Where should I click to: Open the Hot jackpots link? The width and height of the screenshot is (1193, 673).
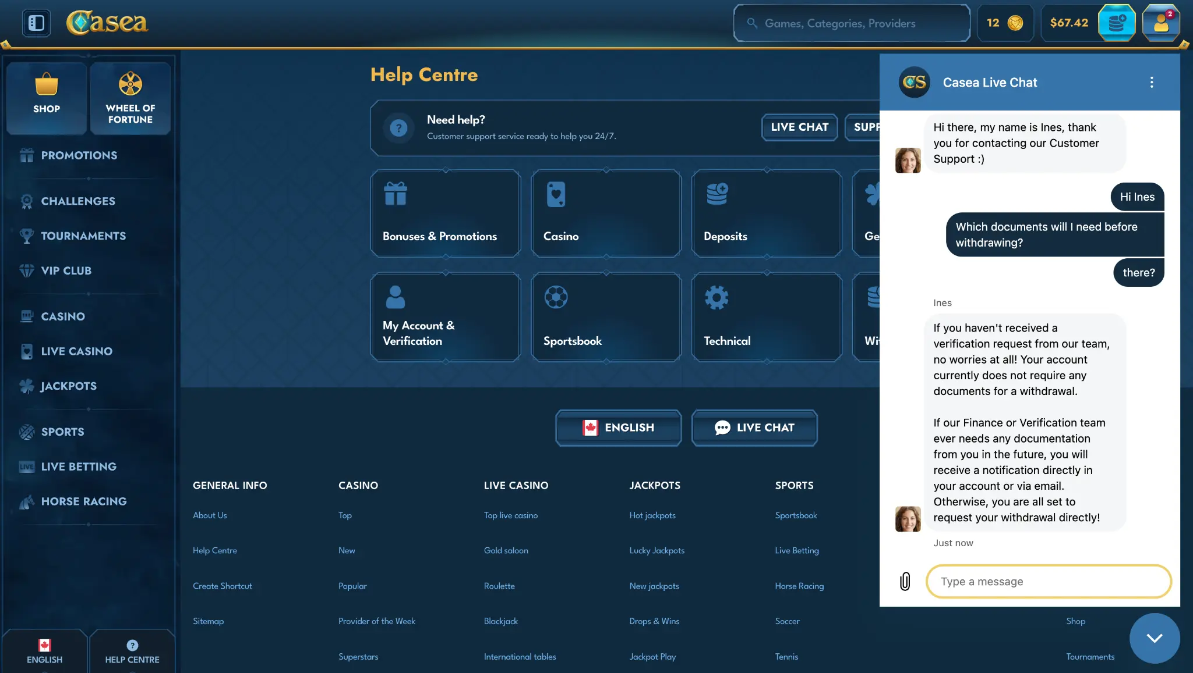(652, 515)
